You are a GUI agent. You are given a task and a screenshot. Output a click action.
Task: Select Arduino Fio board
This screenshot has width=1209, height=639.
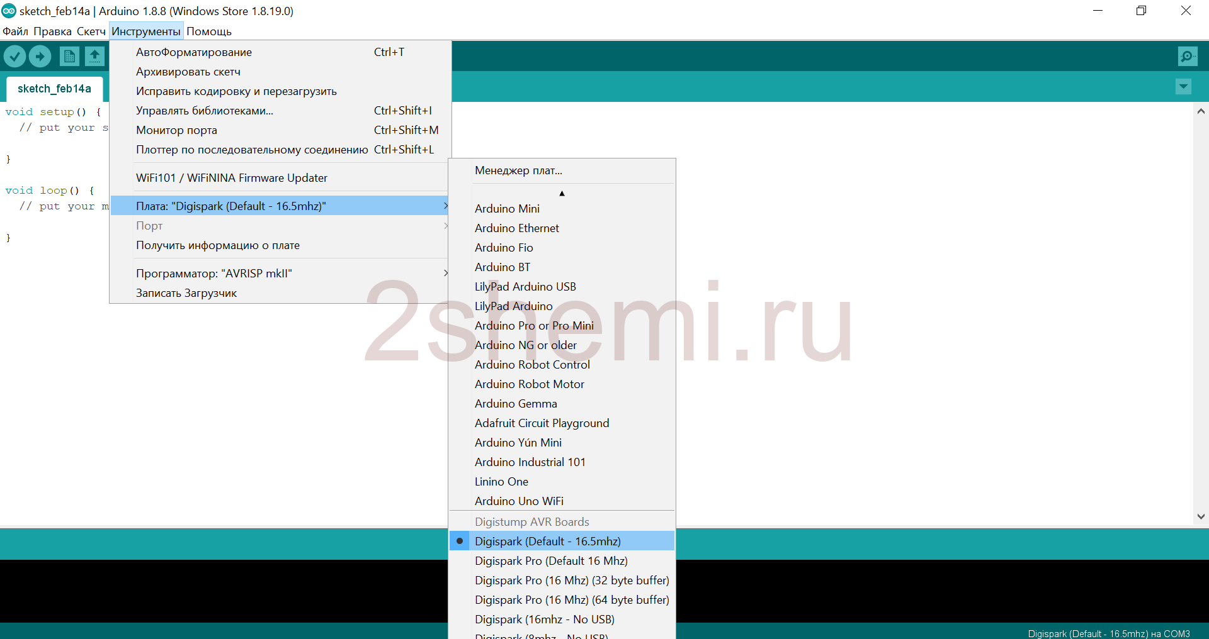pos(562,248)
